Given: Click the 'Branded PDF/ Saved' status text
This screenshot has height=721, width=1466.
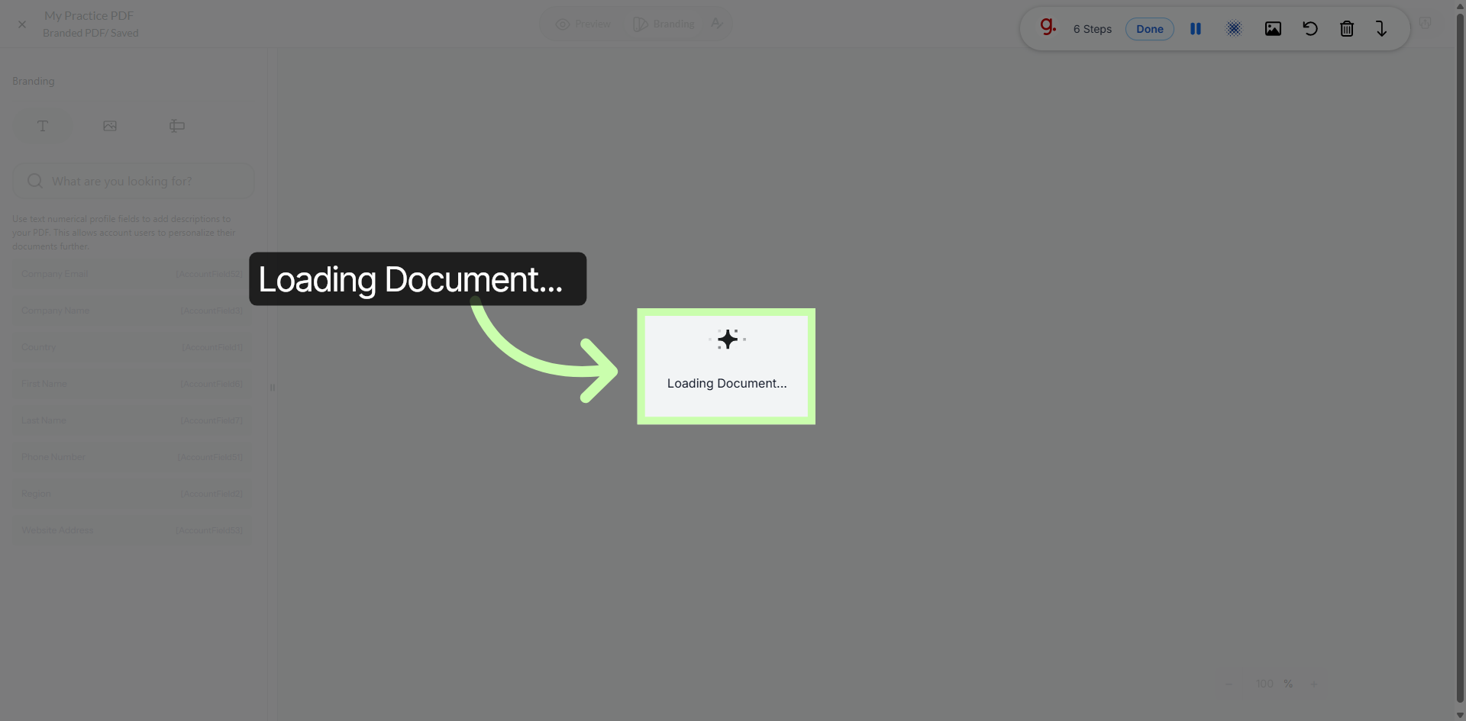Looking at the screenshot, I should pos(91,33).
